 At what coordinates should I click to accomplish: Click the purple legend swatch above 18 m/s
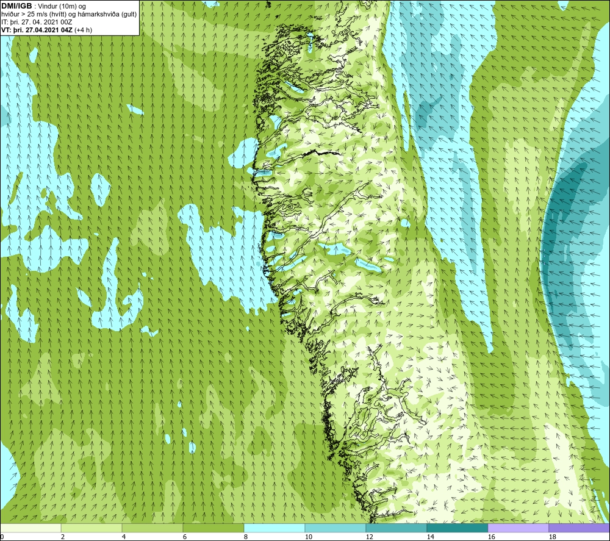tap(579, 528)
